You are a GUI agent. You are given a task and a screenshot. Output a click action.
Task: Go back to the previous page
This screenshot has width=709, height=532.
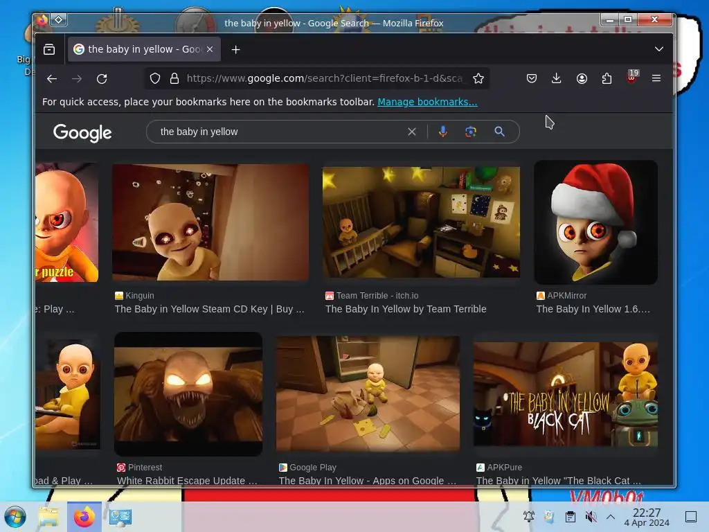click(x=52, y=79)
